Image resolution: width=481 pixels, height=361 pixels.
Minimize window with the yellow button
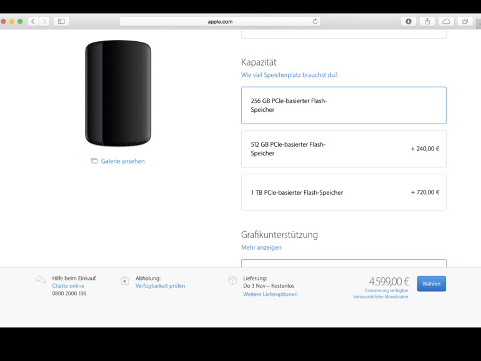click(12, 21)
